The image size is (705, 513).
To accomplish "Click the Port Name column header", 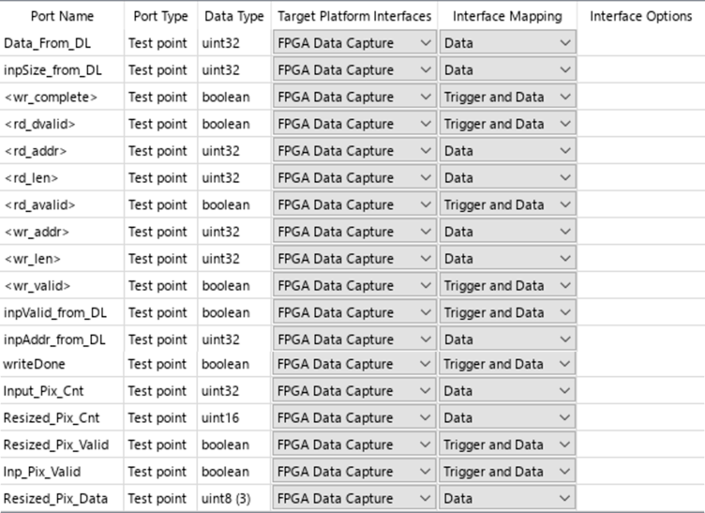I will coord(62,16).
